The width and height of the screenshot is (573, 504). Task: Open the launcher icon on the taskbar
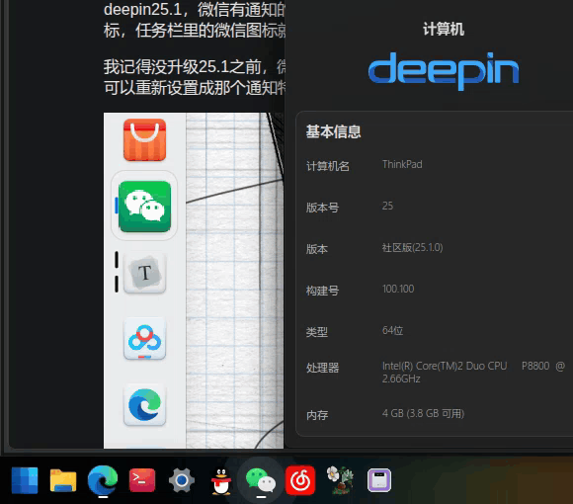click(25, 480)
